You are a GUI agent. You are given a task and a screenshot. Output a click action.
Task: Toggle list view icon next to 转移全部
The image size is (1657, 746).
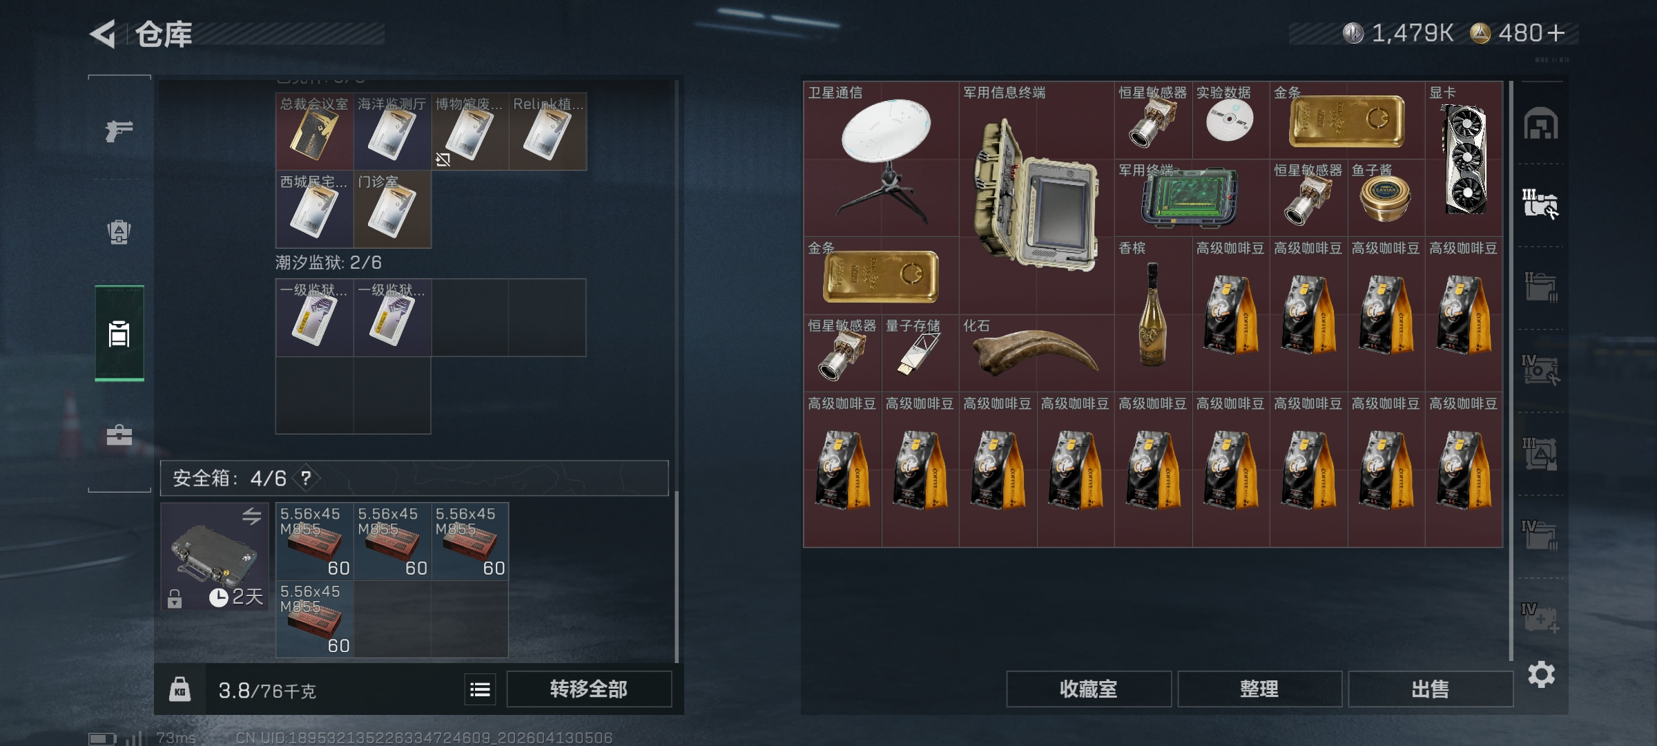[480, 689]
